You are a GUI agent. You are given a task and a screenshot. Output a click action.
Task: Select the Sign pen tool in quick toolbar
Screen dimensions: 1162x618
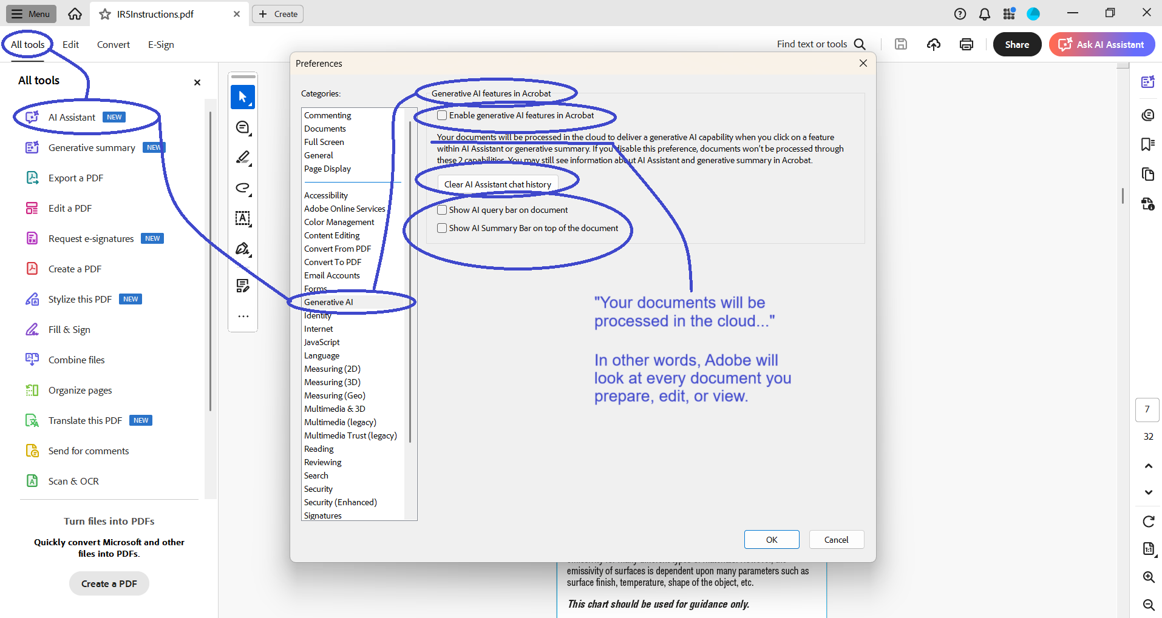point(243,249)
